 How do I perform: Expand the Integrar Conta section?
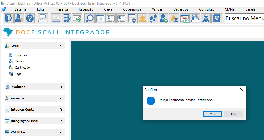pos(35,110)
